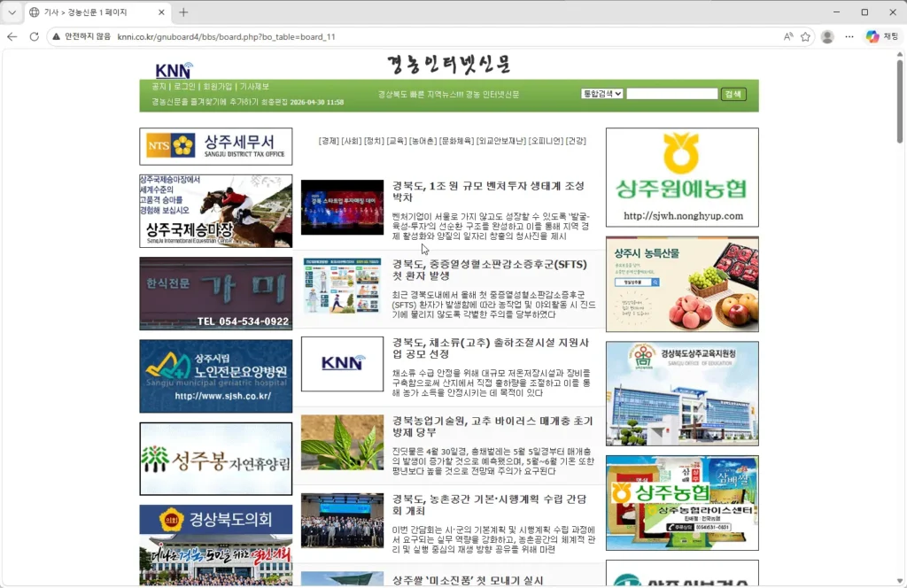Viewport: 907px width, 588px height.
Task: Click the KNN logo in header
Action: 174,70
